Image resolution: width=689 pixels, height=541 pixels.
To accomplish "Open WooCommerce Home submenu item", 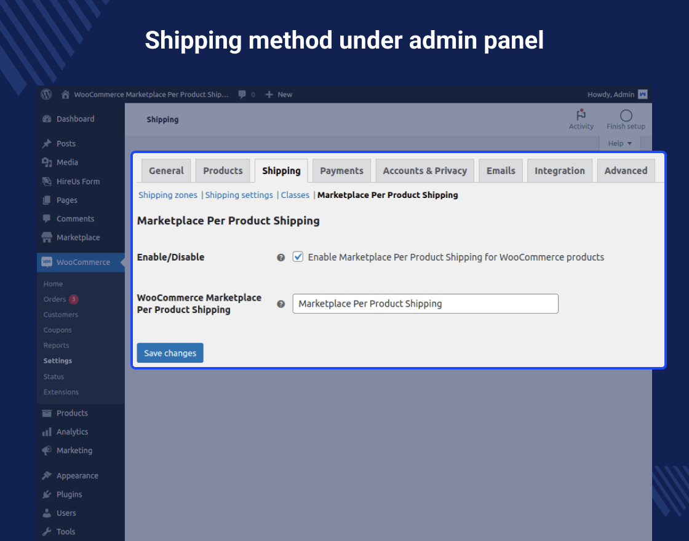I will point(53,284).
